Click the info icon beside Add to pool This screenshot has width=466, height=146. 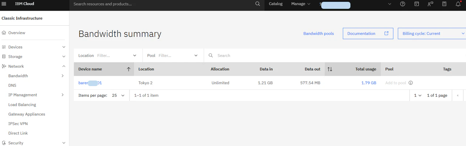(x=411, y=83)
